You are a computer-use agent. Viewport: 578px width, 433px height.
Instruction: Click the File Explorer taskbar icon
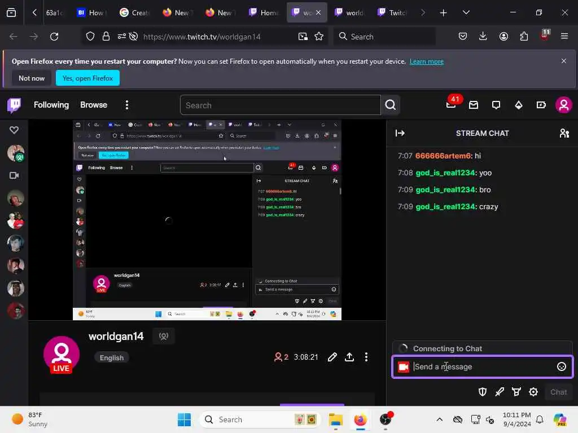click(x=335, y=419)
